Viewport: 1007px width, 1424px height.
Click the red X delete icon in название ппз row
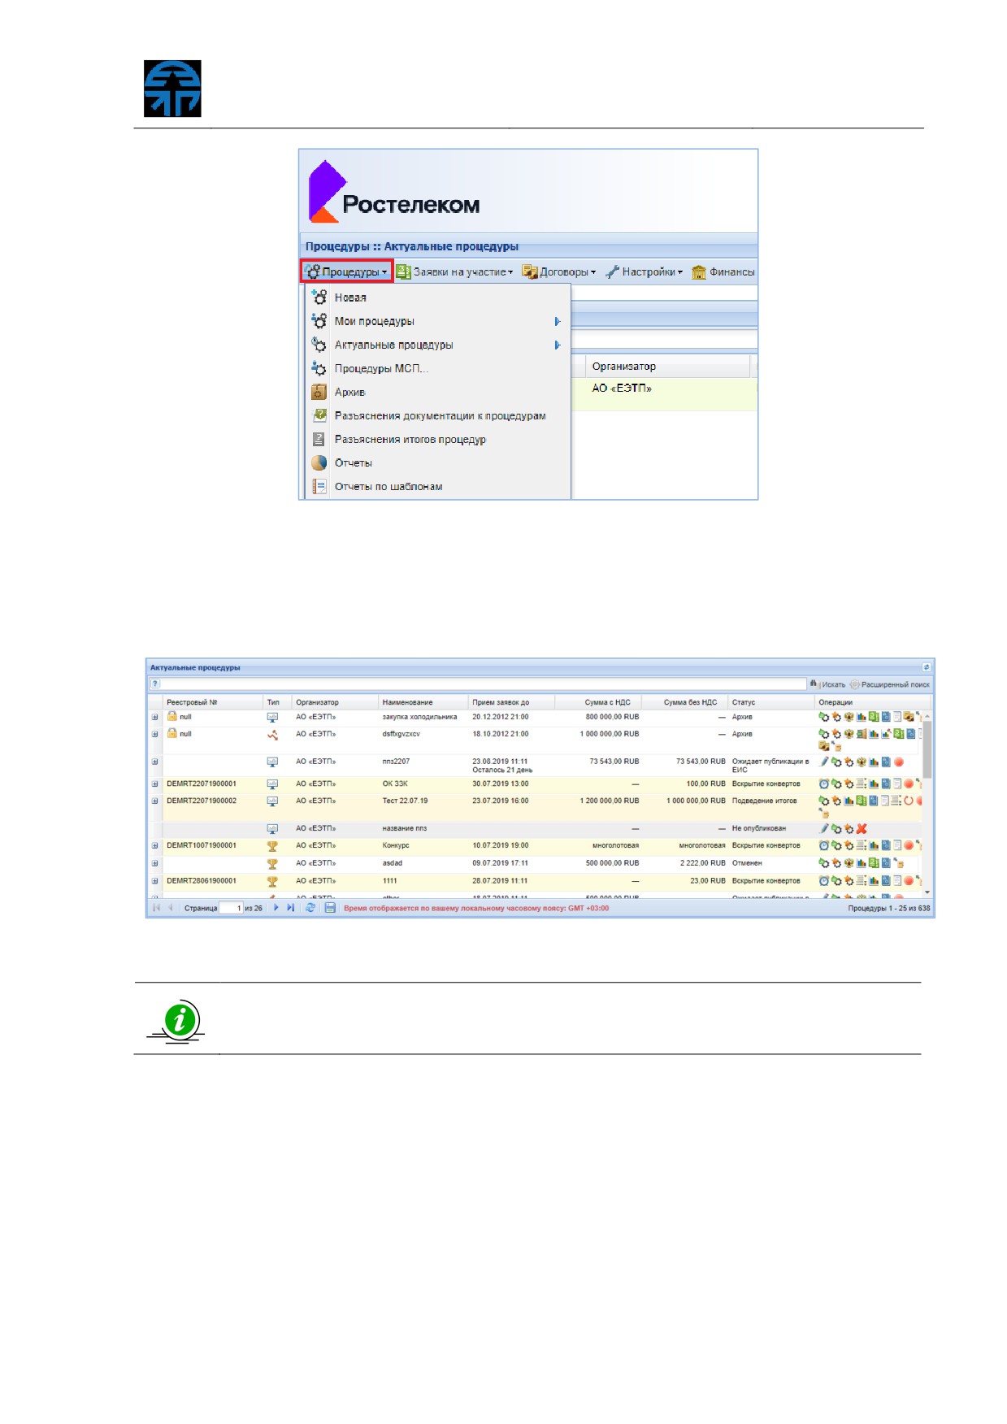click(x=862, y=829)
